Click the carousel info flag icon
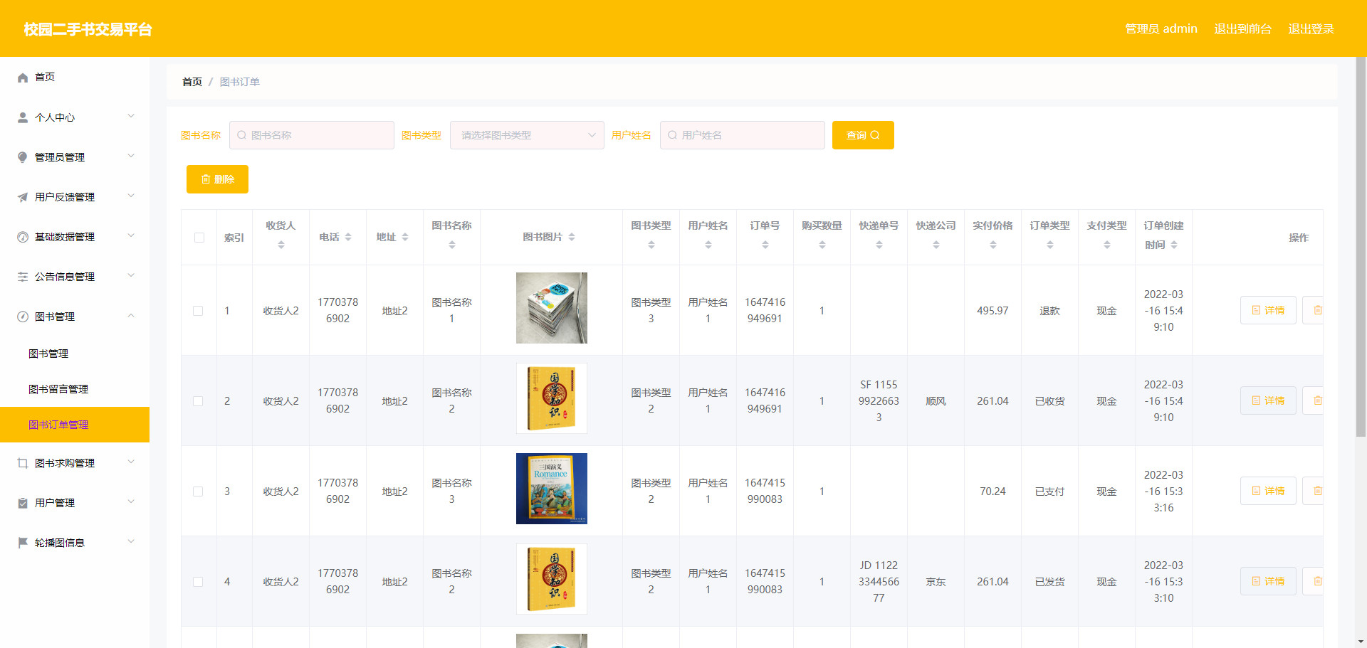Viewport: 1367px width, 648px height. click(23, 543)
